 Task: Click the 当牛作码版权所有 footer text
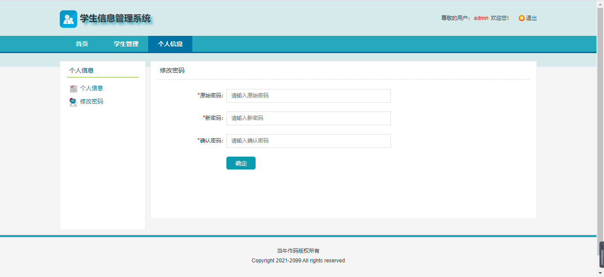click(298, 251)
